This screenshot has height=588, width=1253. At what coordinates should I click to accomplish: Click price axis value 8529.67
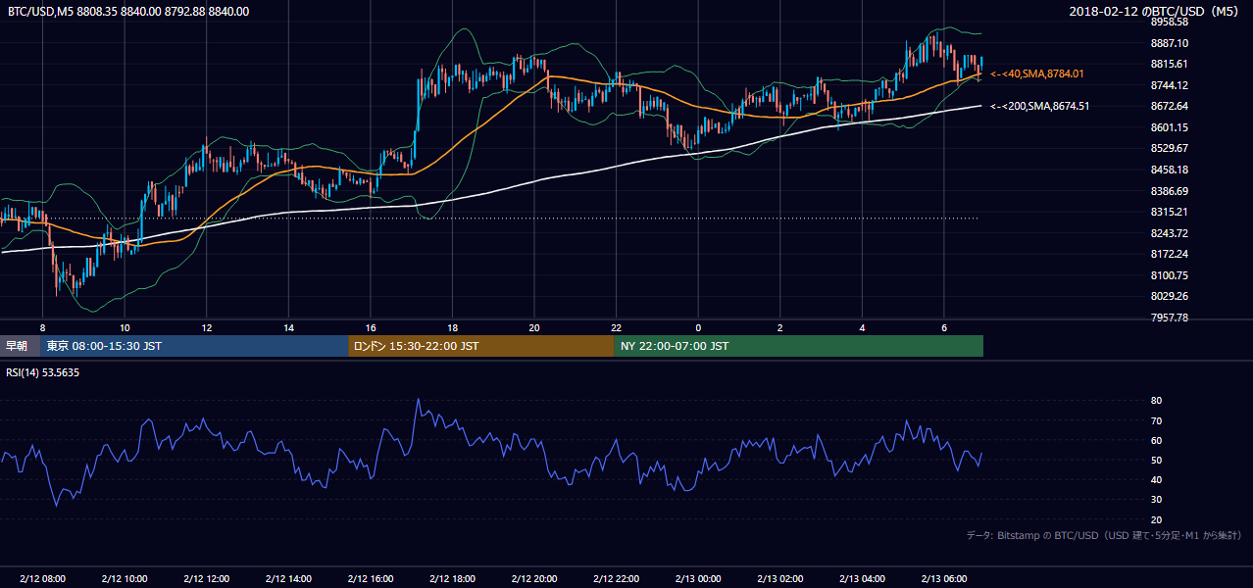click(1169, 148)
